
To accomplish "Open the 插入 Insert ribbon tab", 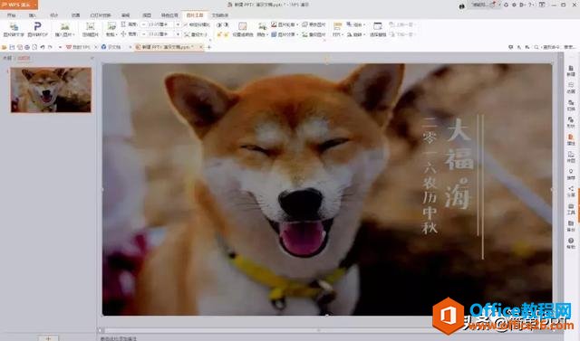I will (33, 15).
